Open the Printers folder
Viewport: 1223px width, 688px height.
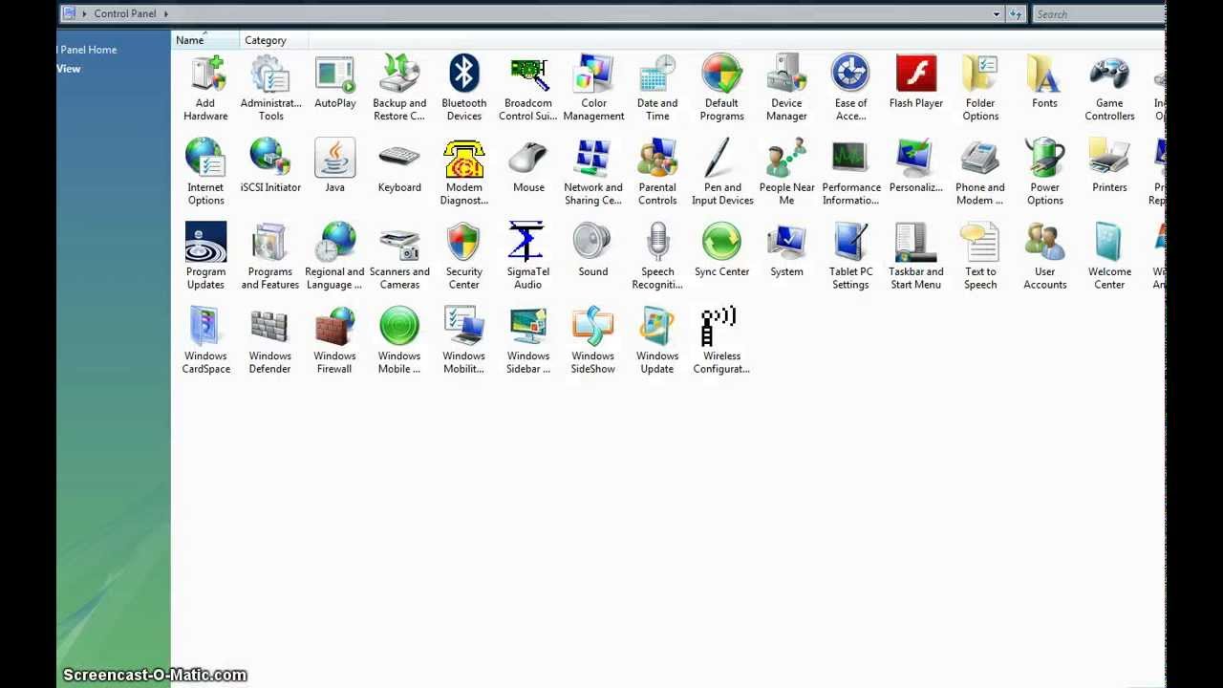(x=1109, y=166)
